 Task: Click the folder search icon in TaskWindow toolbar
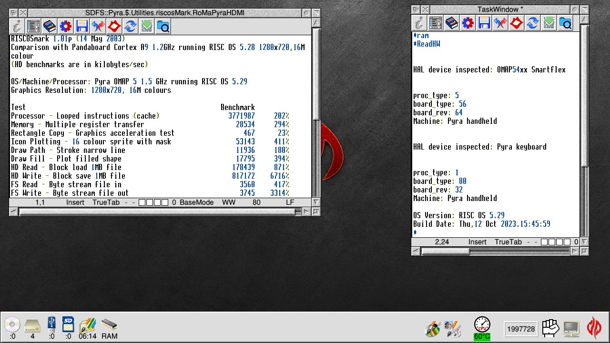565,23
